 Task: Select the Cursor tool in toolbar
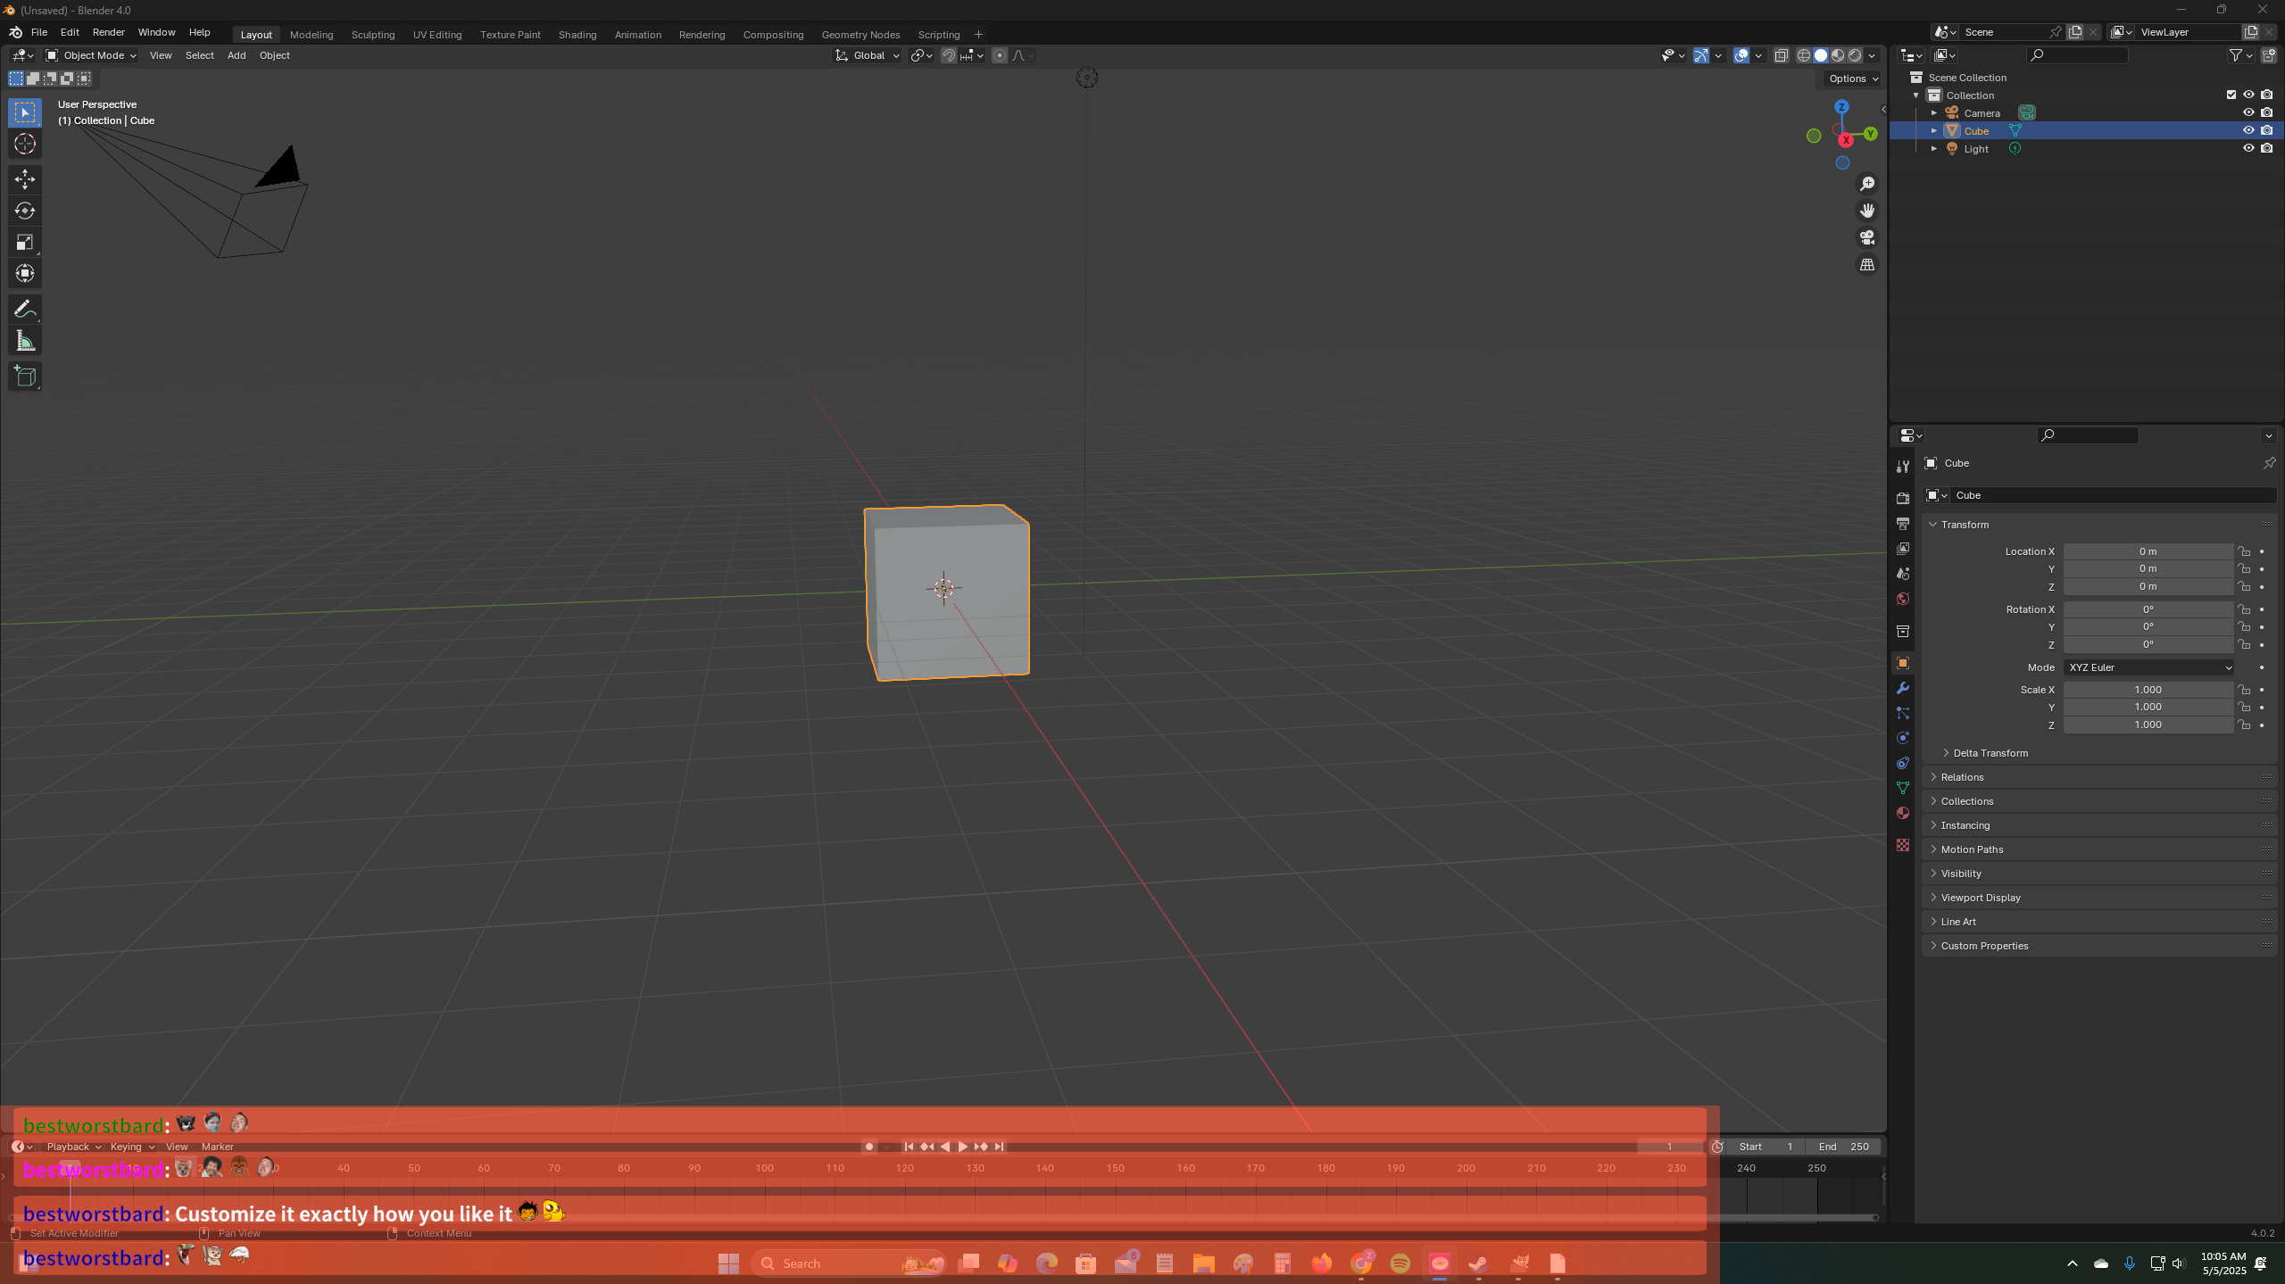(24, 144)
